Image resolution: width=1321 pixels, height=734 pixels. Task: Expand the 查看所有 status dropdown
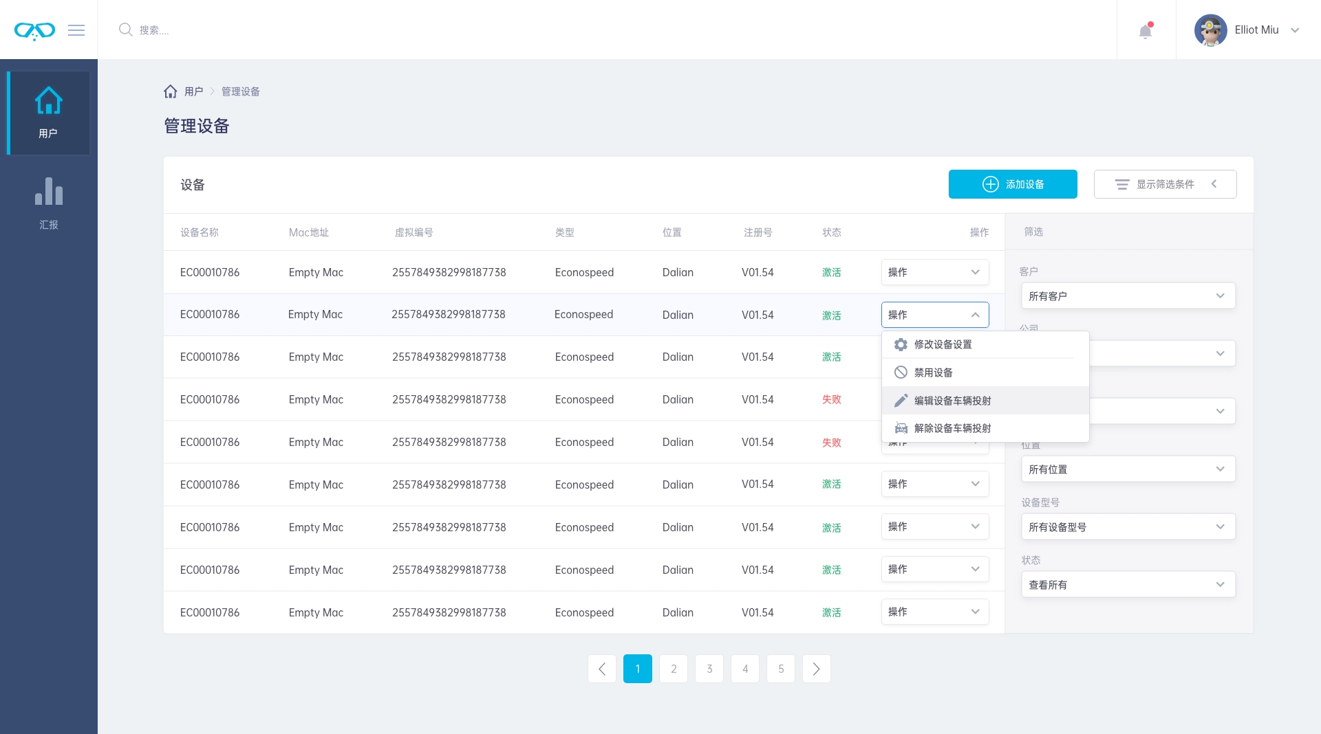[x=1128, y=585]
